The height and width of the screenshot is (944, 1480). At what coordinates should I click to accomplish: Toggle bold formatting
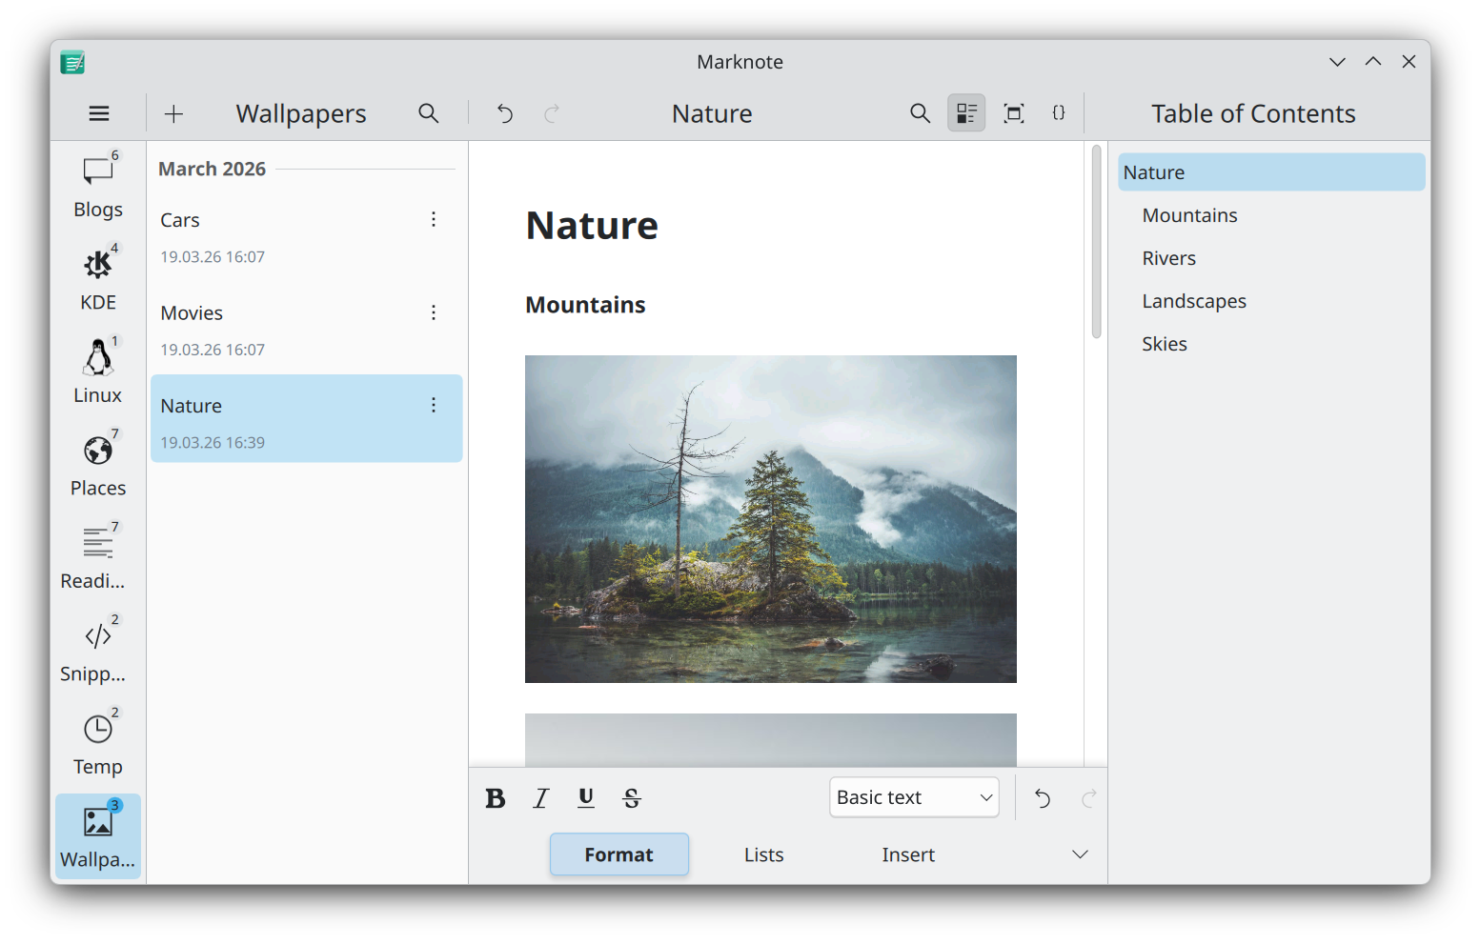coord(495,798)
